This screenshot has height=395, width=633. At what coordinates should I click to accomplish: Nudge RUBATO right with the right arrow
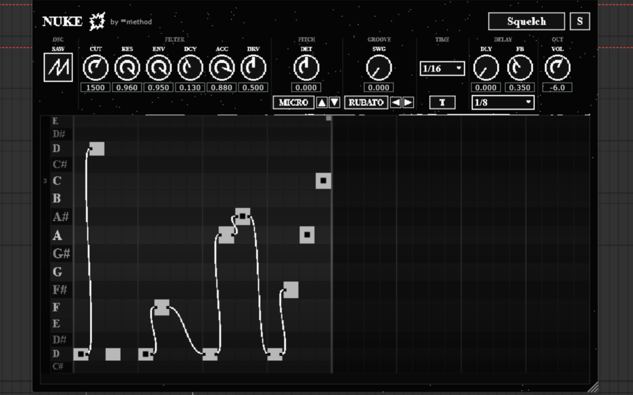pyautogui.click(x=408, y=102)
